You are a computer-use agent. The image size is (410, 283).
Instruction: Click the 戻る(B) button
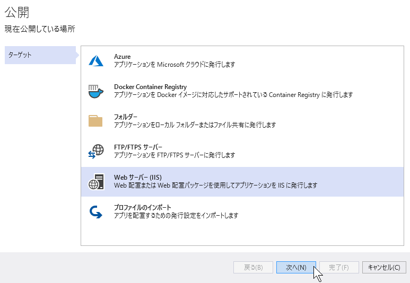[x=253, y=267]
